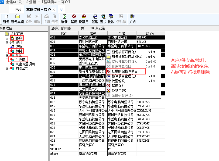Expand the 供应商 tree node
This screenshot has height=161, width=219.
7,60
